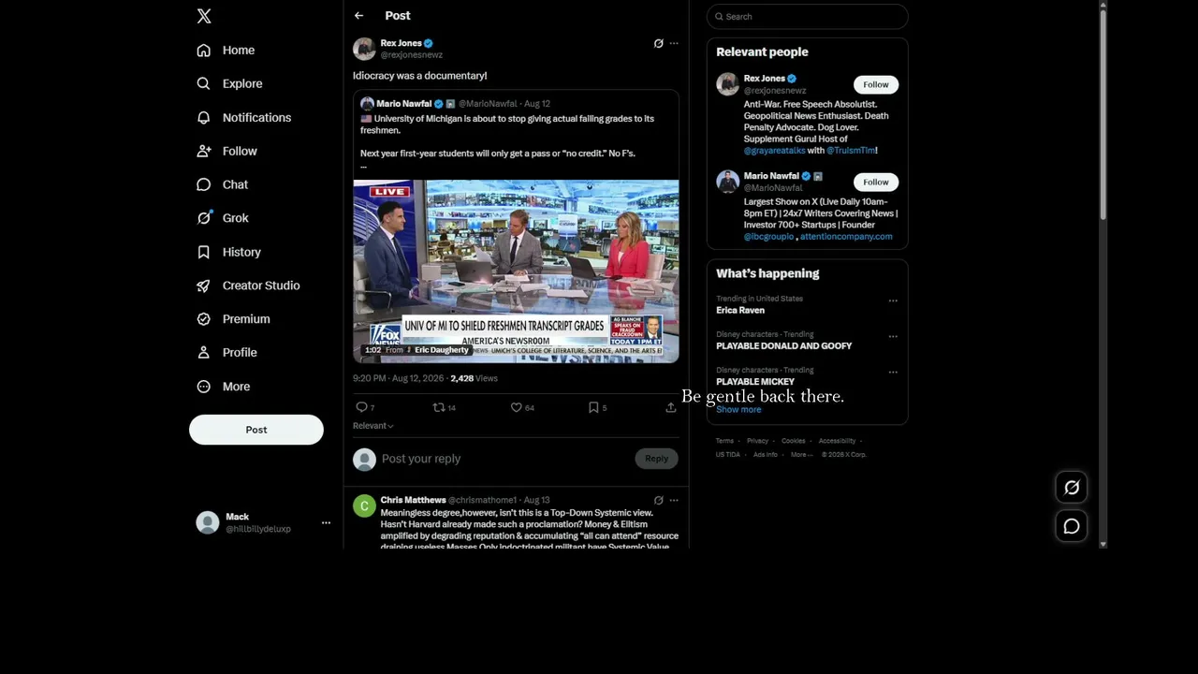This screenshot has height=674, width=1198.
Task: Open the @grayareatalks link
Action: (x=774, y=151)
